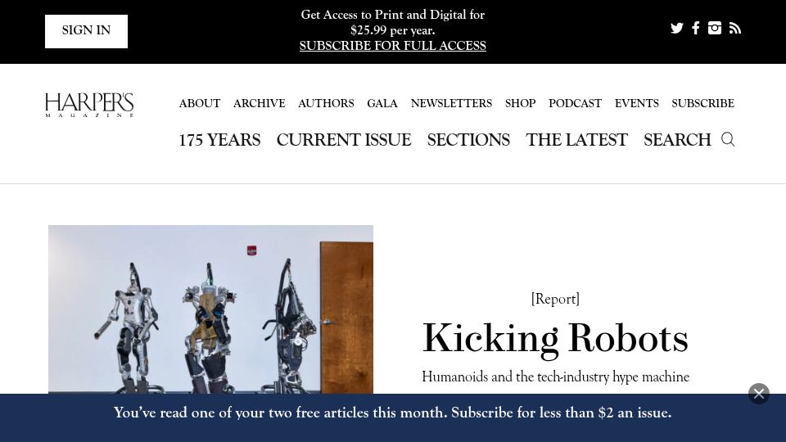This screenshot has height=442, width=786.
Task: Open The Latest articles
Action: pyautogui.click(x=576, y=140)
